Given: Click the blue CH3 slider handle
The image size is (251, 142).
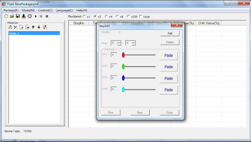Looking at the screenshot, I should (x=123, y=78).
